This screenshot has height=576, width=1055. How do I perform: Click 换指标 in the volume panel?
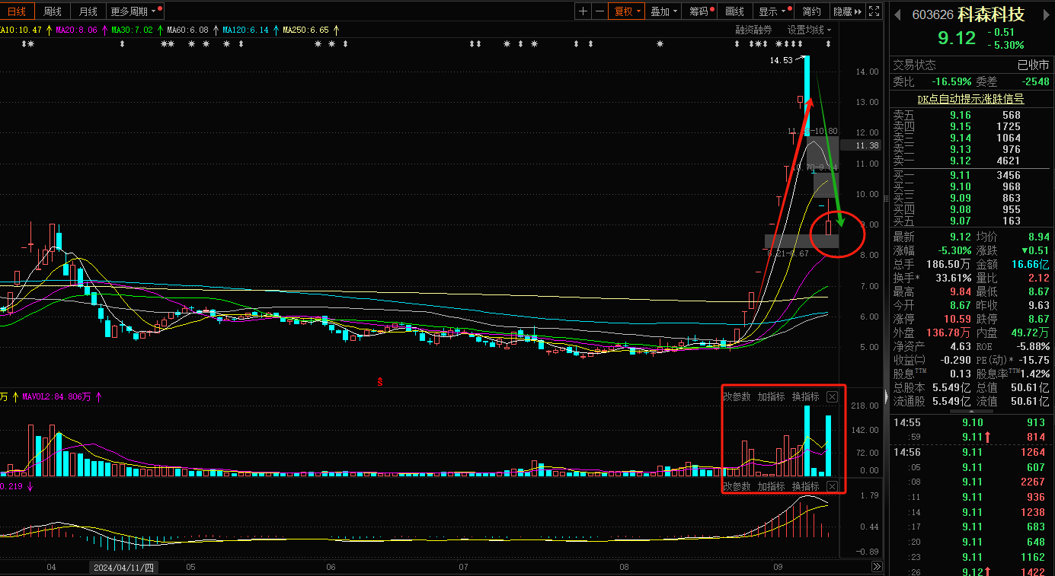point(805,396)
